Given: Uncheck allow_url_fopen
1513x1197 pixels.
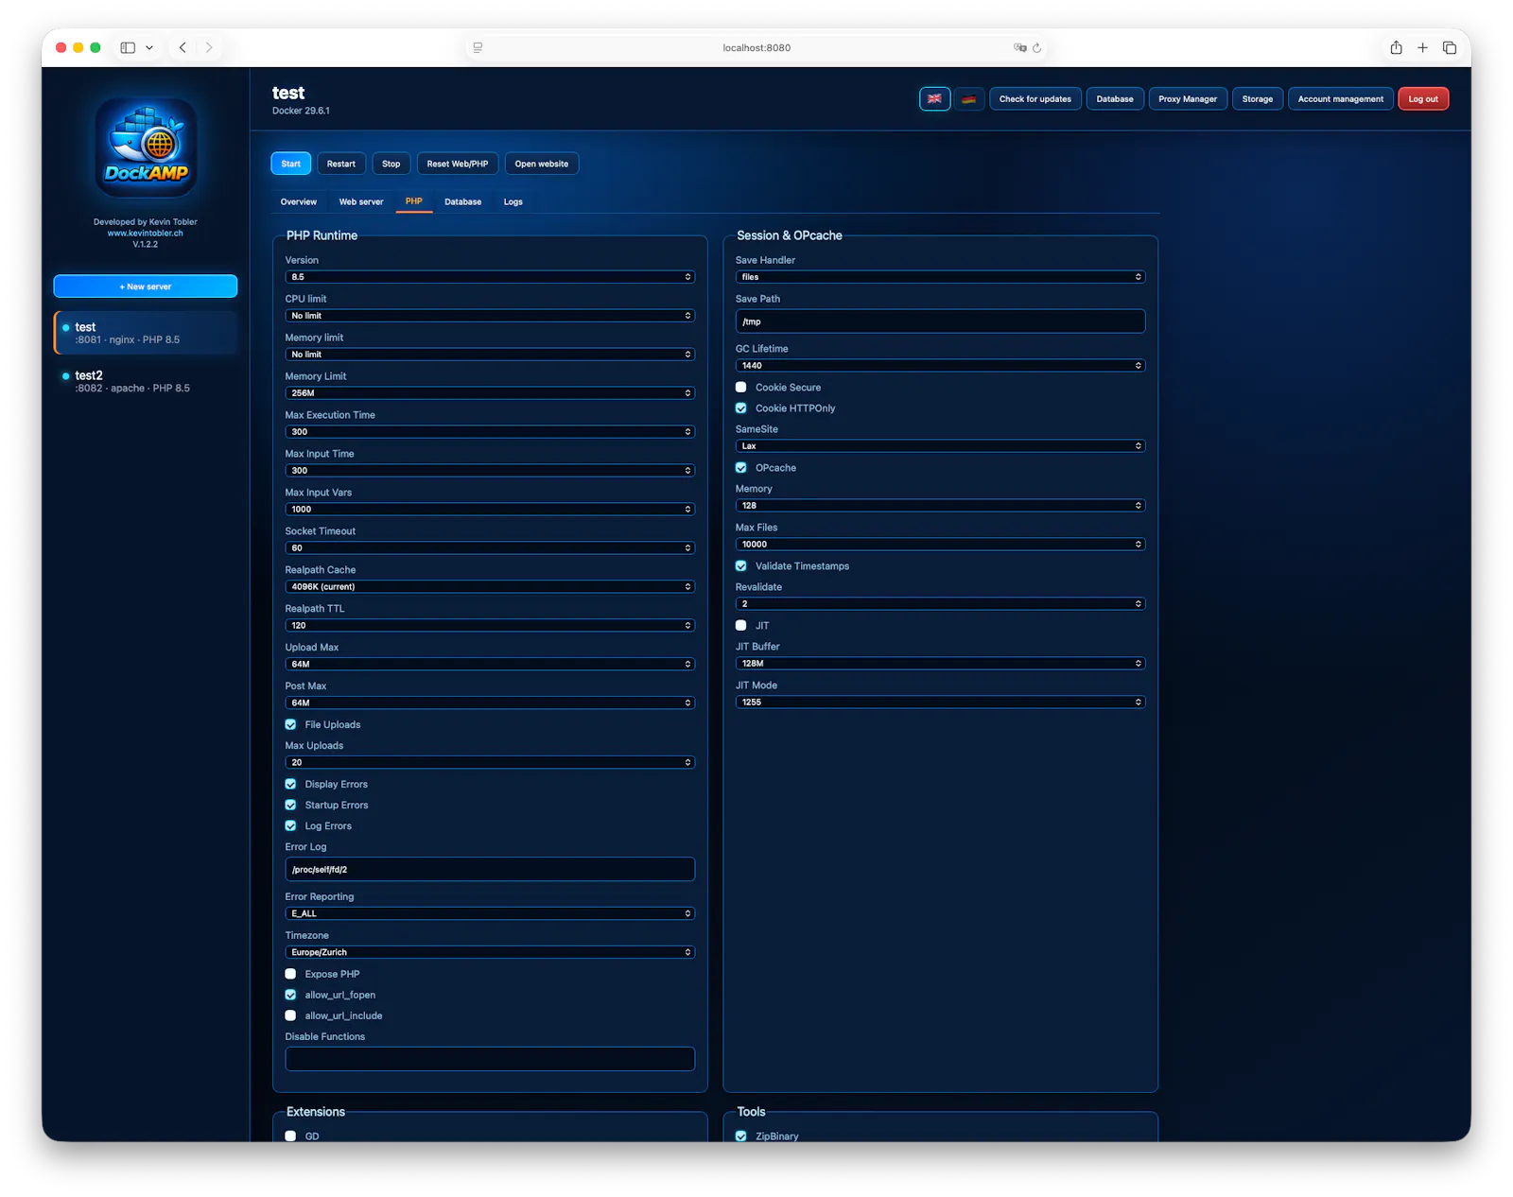Looking at the screenshot, I should tap(290, 995).
